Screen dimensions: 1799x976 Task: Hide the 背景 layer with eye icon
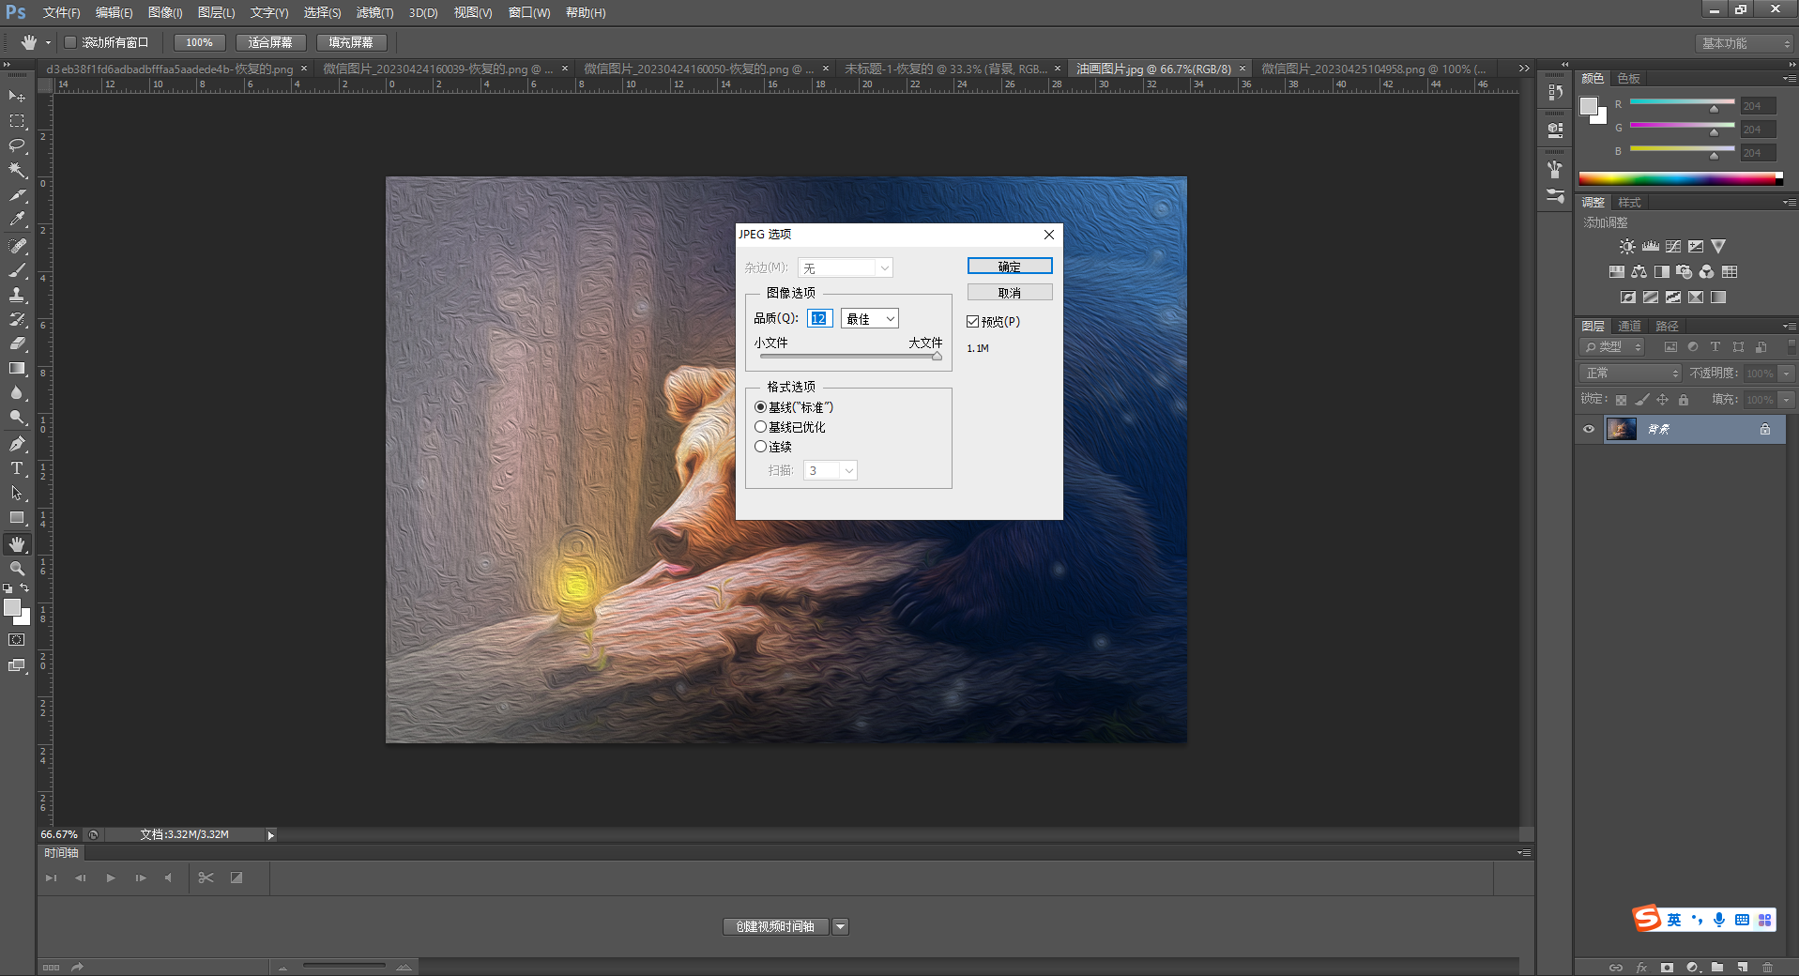click(1589, 429)
